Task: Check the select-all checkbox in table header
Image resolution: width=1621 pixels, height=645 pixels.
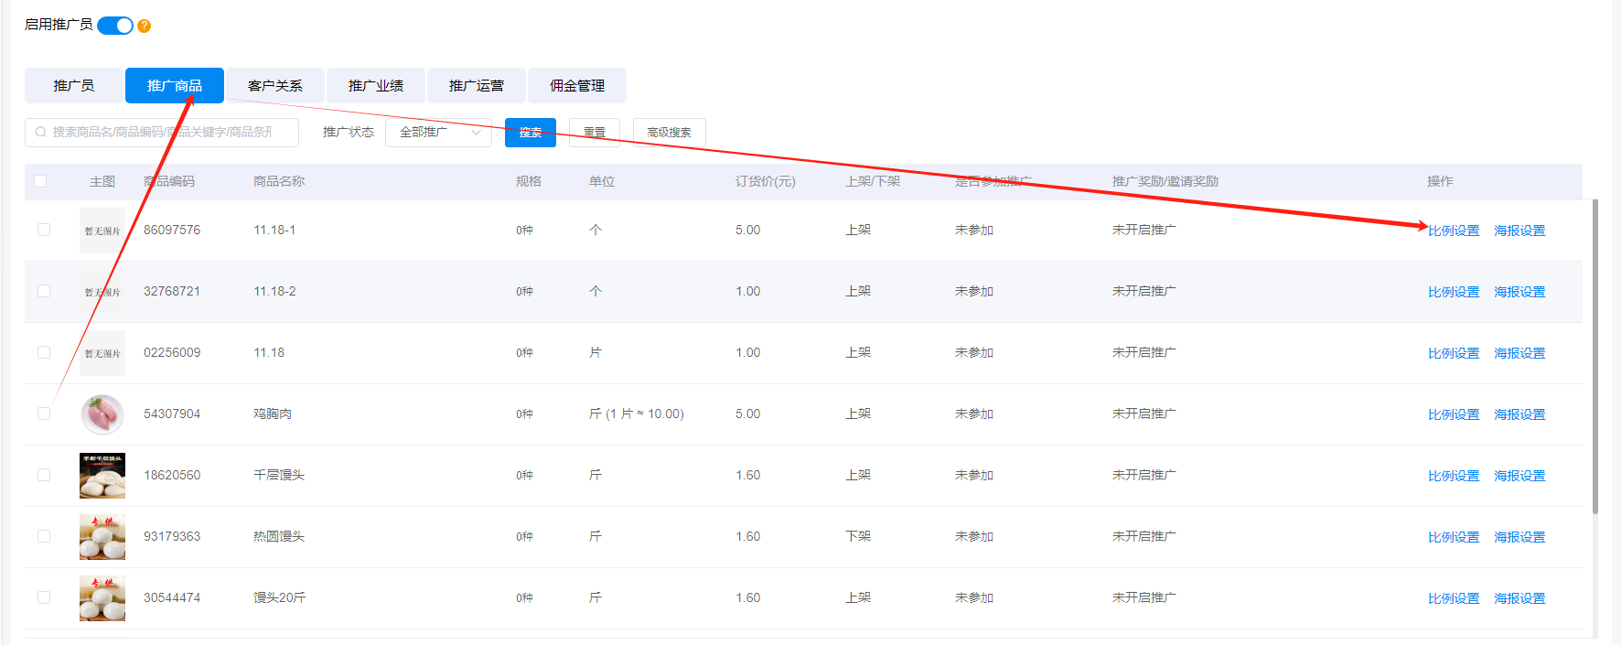Action: pos(40,181)
